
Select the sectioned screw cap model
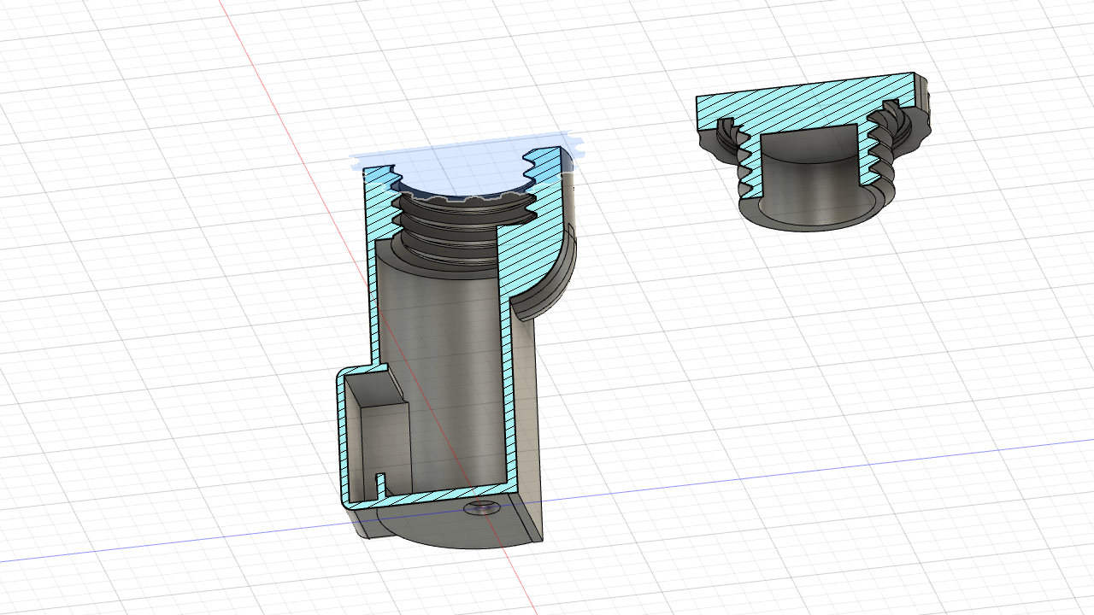812,152
